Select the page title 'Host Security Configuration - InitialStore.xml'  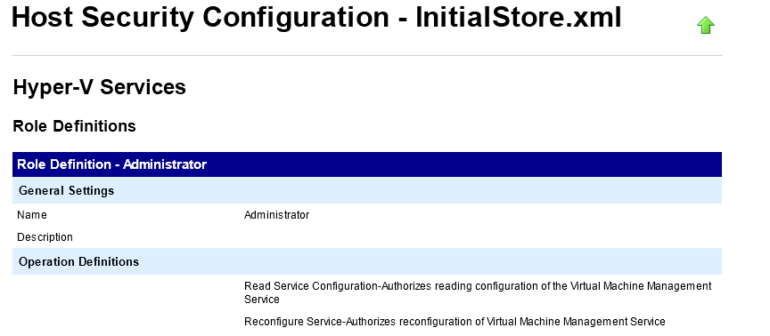pos(316,17)
